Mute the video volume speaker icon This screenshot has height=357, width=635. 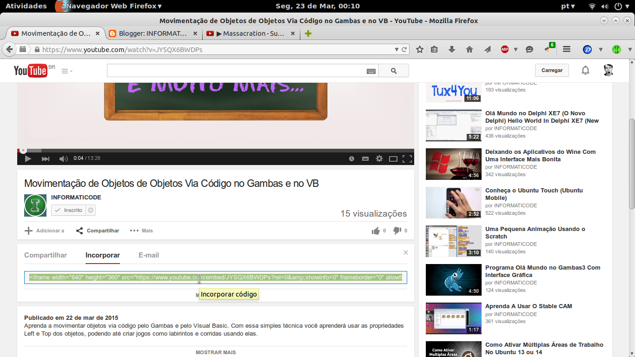click(x=63, y=159)
